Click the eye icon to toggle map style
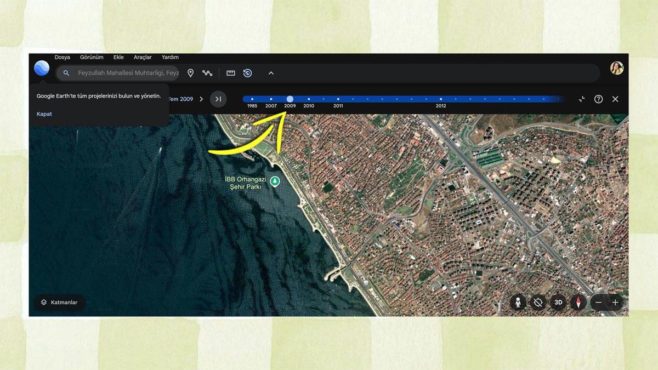 [538, 302]
